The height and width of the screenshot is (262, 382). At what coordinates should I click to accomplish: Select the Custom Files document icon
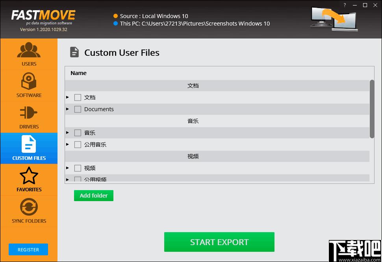tap(29, 144)
